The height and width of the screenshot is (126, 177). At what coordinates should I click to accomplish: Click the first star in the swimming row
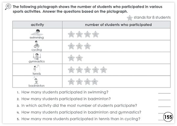click(71, 34)
